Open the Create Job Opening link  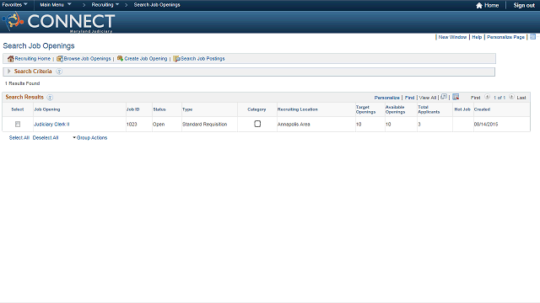click(x=145, y=59)
